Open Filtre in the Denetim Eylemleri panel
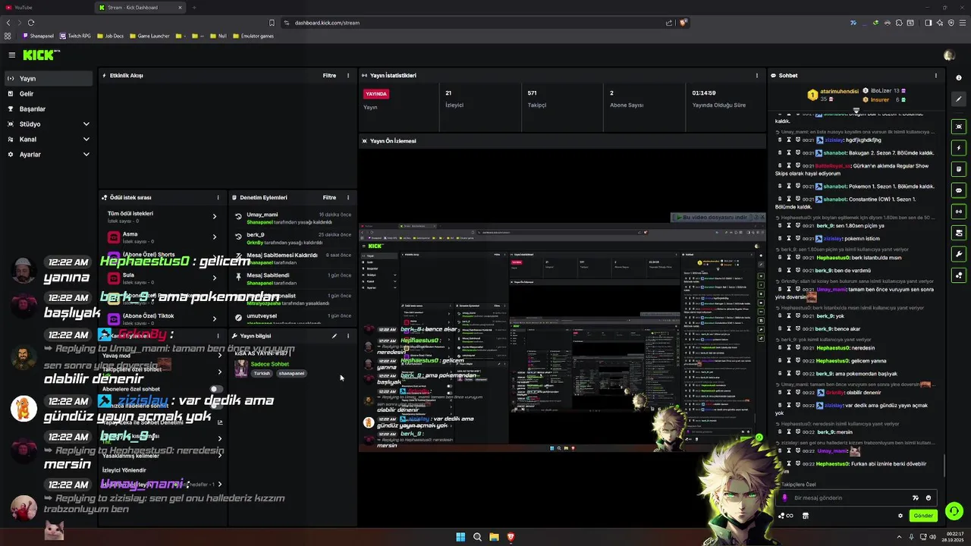The height and width of the screenshot is (546, 971). click(329, 197)
